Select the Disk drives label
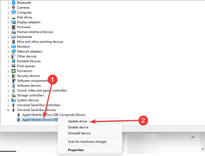This screenshot has height=156, width=205. 25,17
